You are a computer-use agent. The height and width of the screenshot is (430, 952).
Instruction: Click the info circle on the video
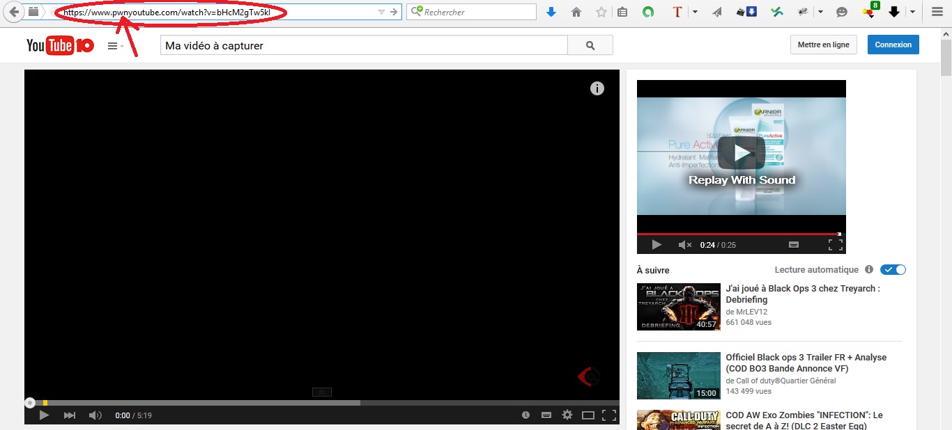597,88
